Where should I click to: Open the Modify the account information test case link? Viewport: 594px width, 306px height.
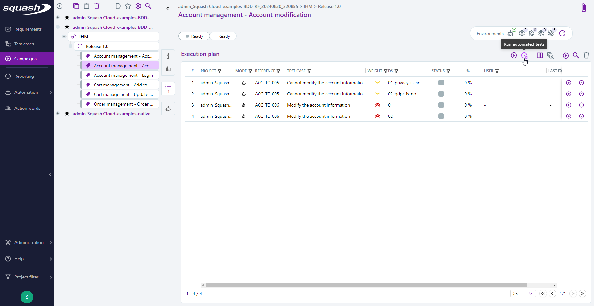pos(318,105)
